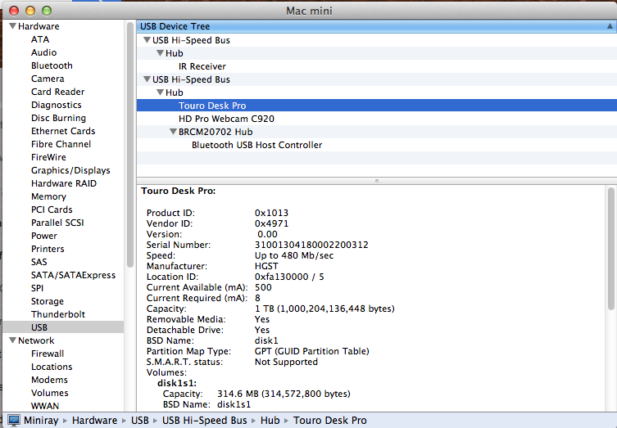Click the Manufacturer value HGST
Screen dimensions: 617x428
point(266,266)
